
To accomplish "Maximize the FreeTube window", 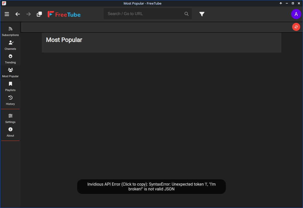I will (293, 3).
